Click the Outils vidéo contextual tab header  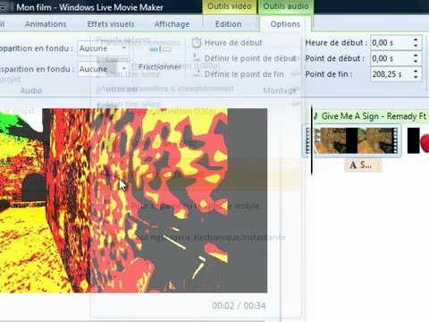229,6
